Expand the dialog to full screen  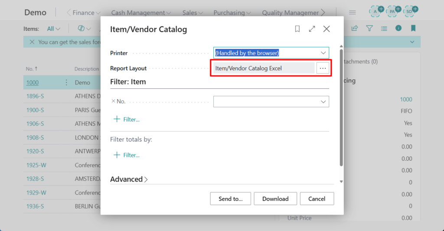click(312, 29)
